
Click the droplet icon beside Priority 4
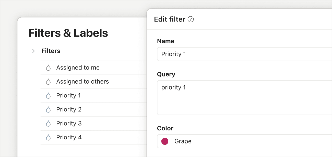49,137
